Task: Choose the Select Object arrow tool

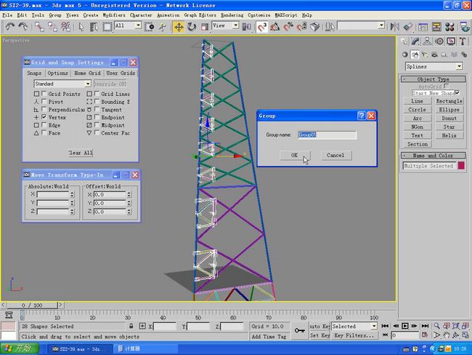Action: point(81,27)
